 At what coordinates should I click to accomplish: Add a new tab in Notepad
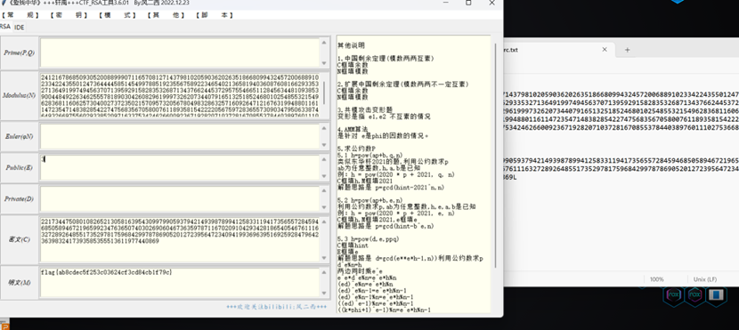628,50
